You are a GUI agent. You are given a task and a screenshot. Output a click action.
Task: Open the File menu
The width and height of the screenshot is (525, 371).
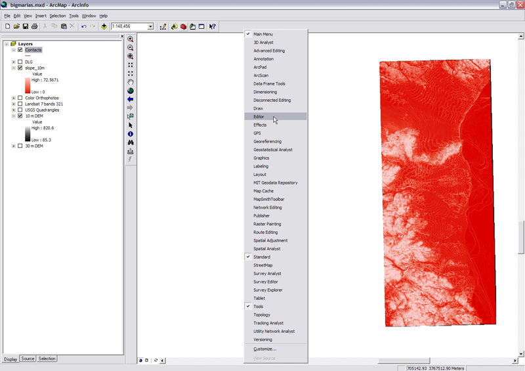pos(7,16)
